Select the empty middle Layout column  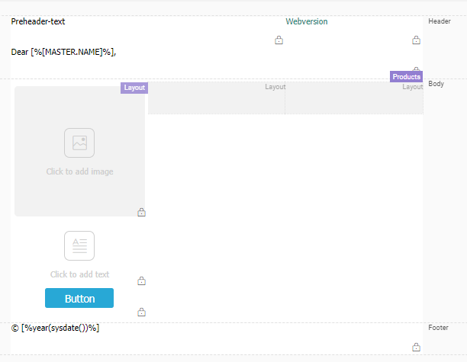pos(217,98)
